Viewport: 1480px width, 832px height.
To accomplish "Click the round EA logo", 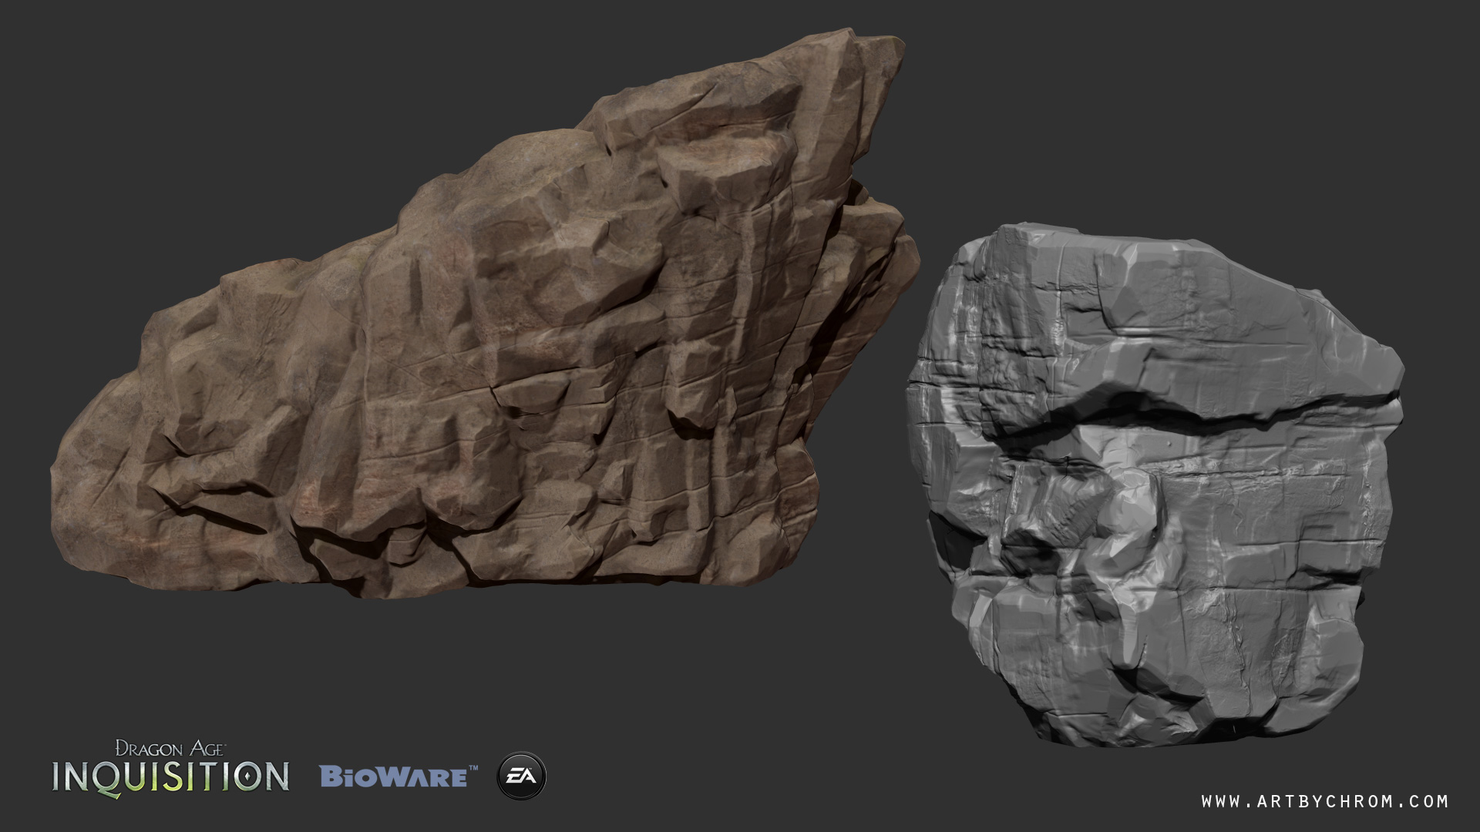I will coord(522,776).
